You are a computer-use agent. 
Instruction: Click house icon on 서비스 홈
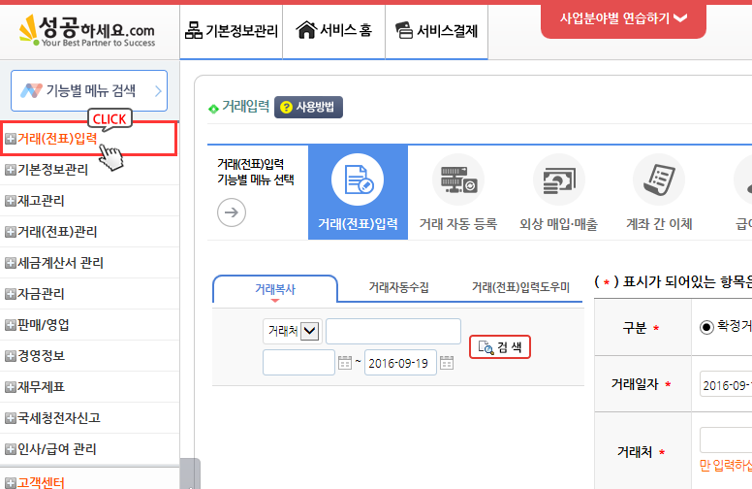(306, 30)
